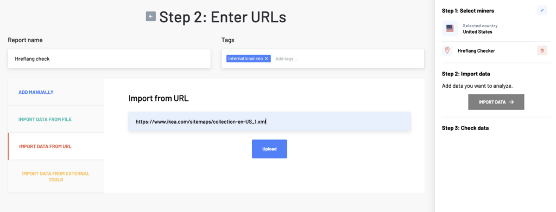Click the Import Data arrow button
Image resolution: width=556 pixels, height=212 pixels.
(496, 102)
